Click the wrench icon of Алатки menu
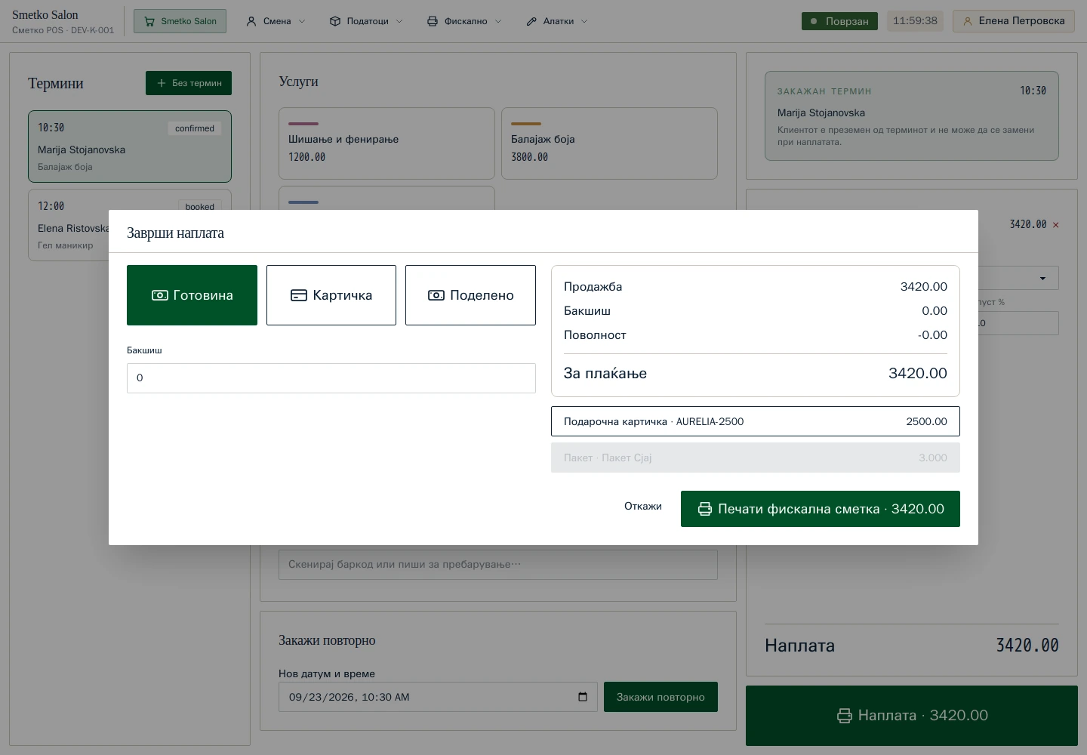This screenshot has width=1087, height=755. click(531, 21)
